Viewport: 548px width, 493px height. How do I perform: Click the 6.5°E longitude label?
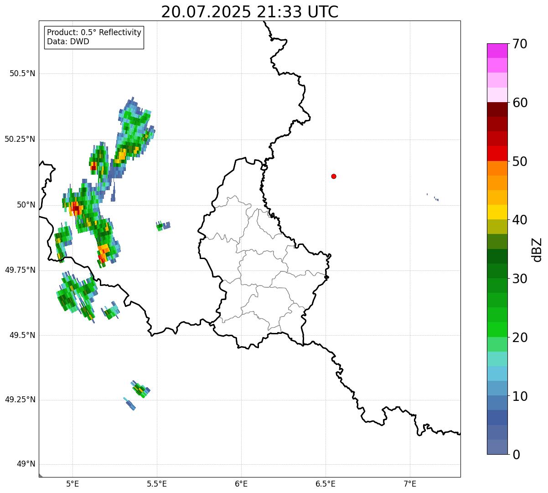pyautogui.click(x=326, y=483)
